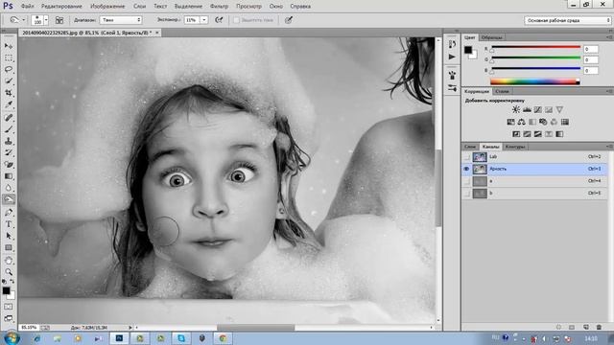This screenshot has height=345, width=614.
Task: Add Brightness/Contrast adjustment (sun icon)
Action: 516,109
